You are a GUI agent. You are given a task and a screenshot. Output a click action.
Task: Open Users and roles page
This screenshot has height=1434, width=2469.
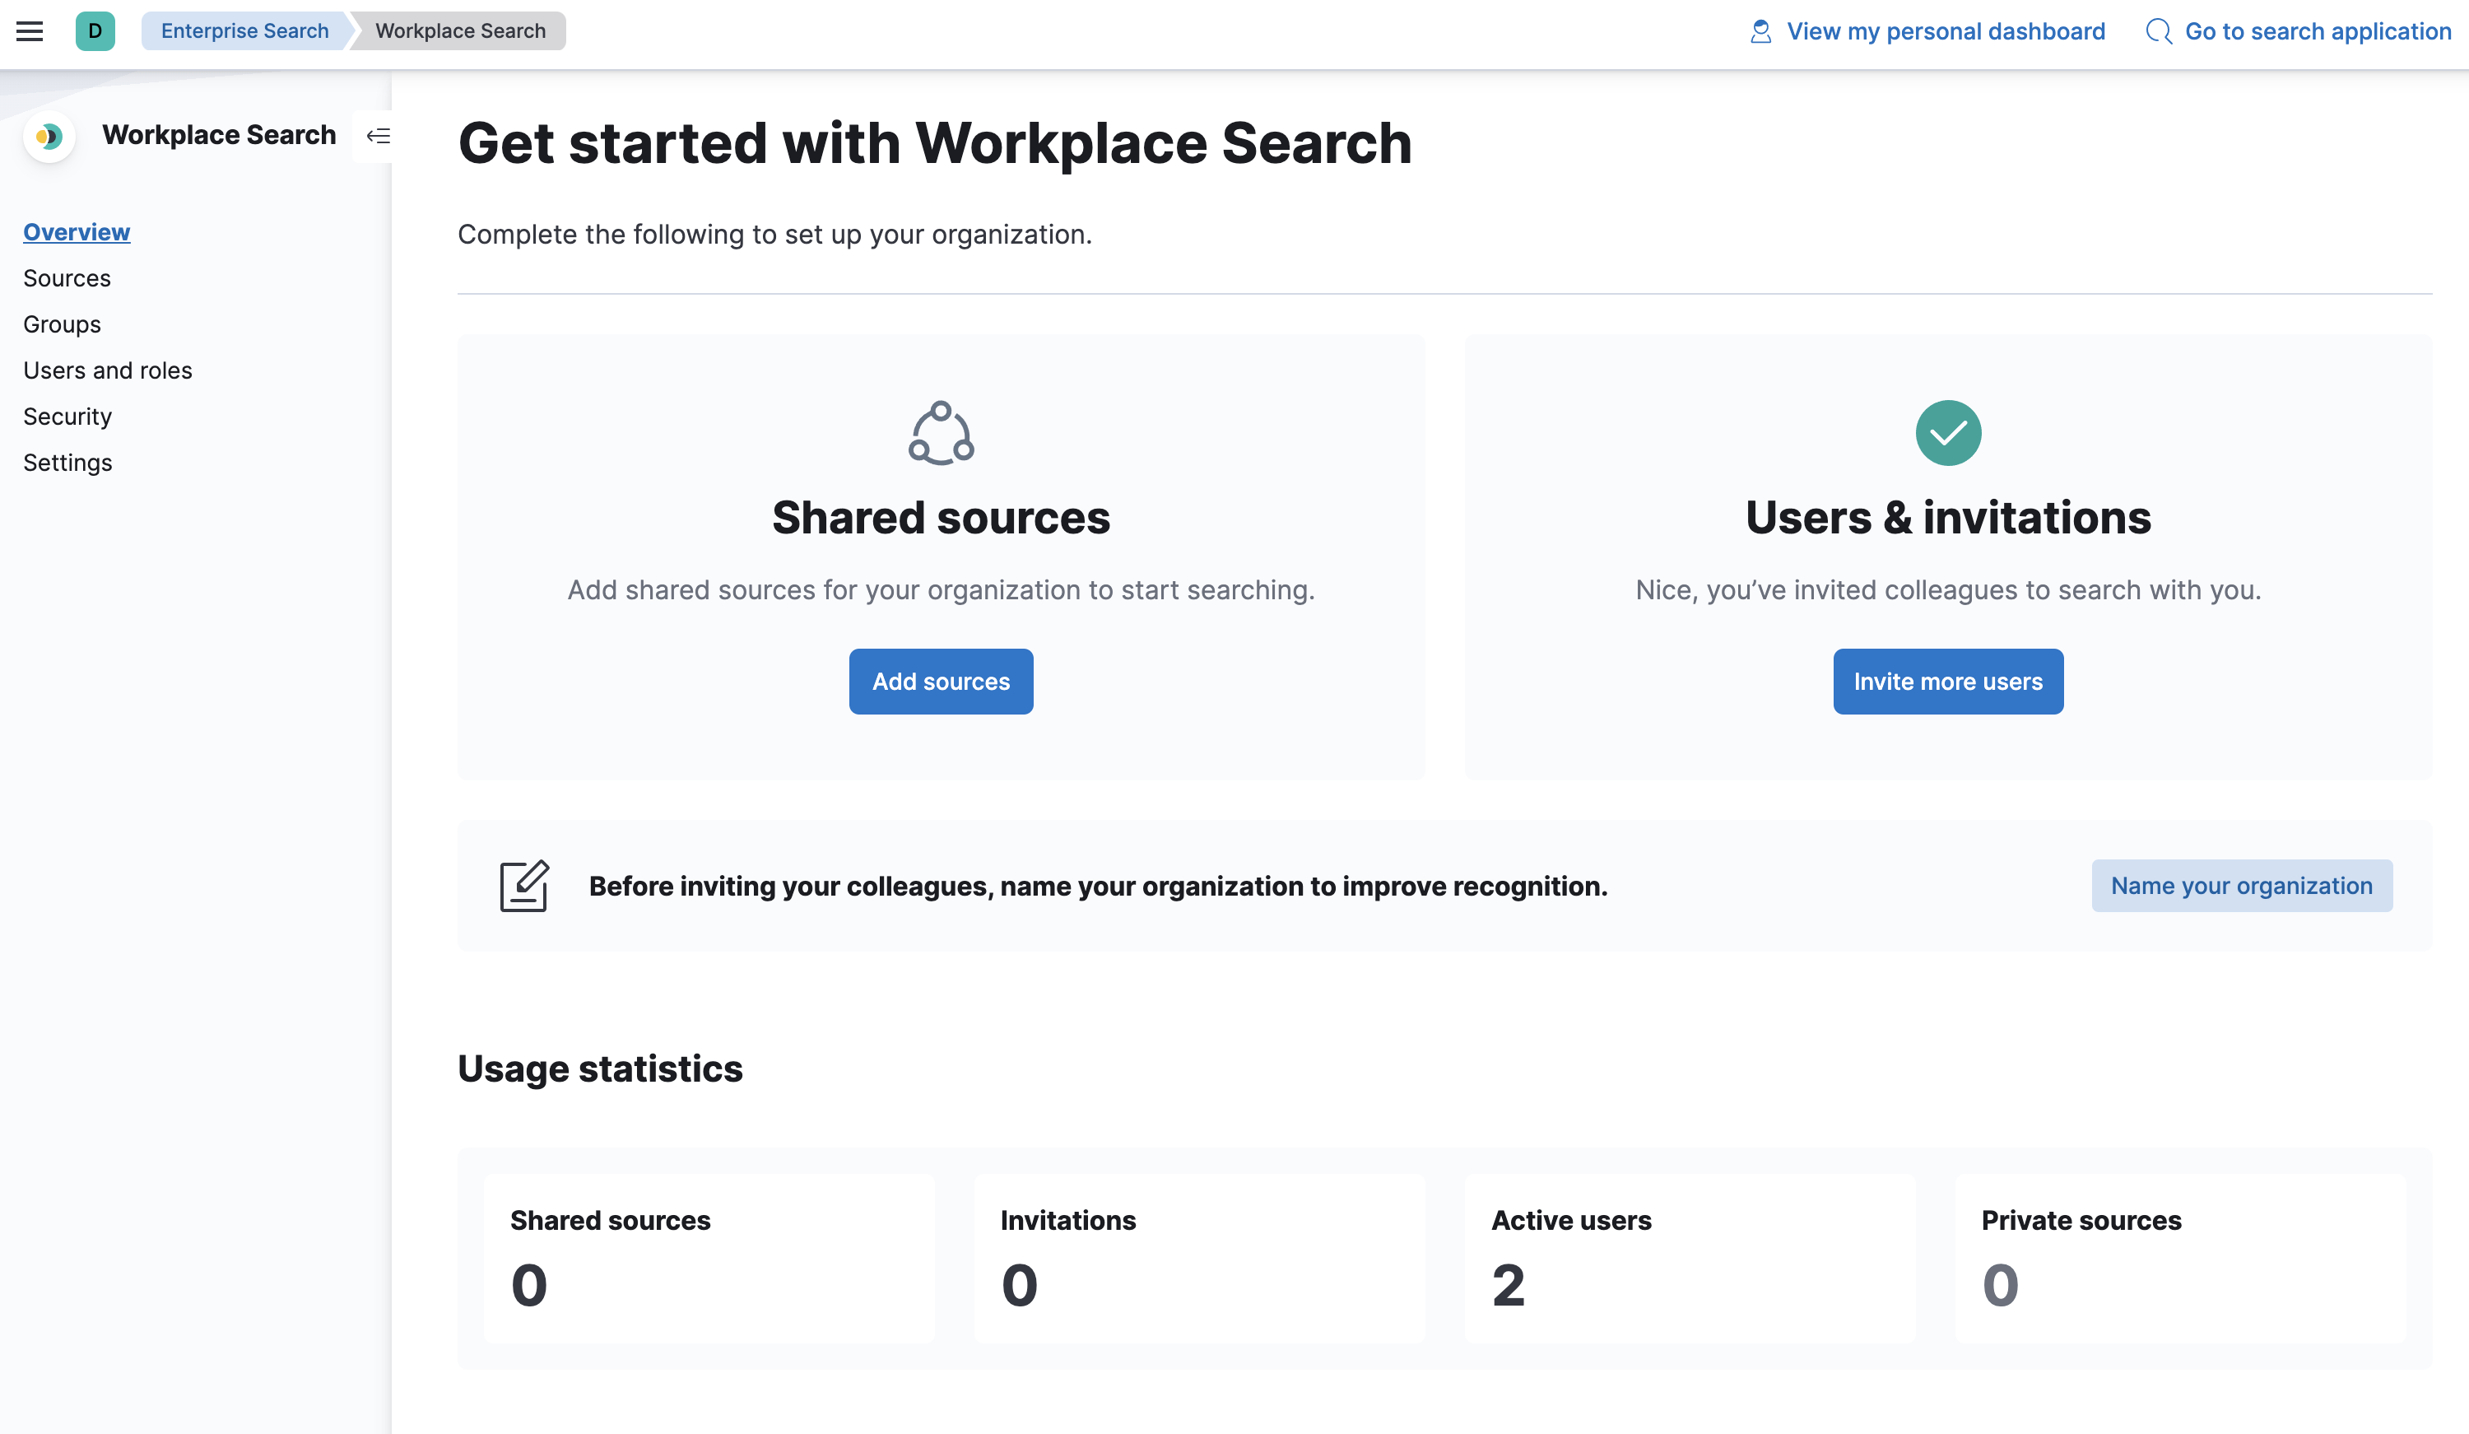(x=108, y=370)
